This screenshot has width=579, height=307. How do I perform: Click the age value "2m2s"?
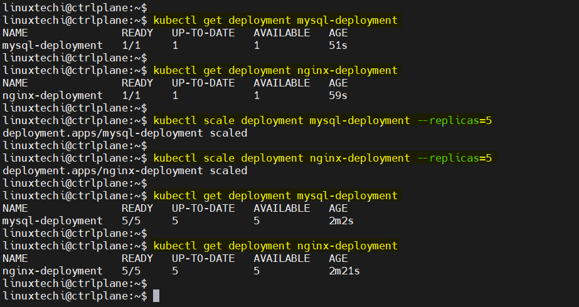click(x=341, y=221)
